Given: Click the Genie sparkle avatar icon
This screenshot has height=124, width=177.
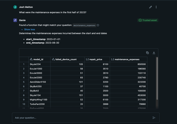Looking at the screenshot, I should (15, 20).
